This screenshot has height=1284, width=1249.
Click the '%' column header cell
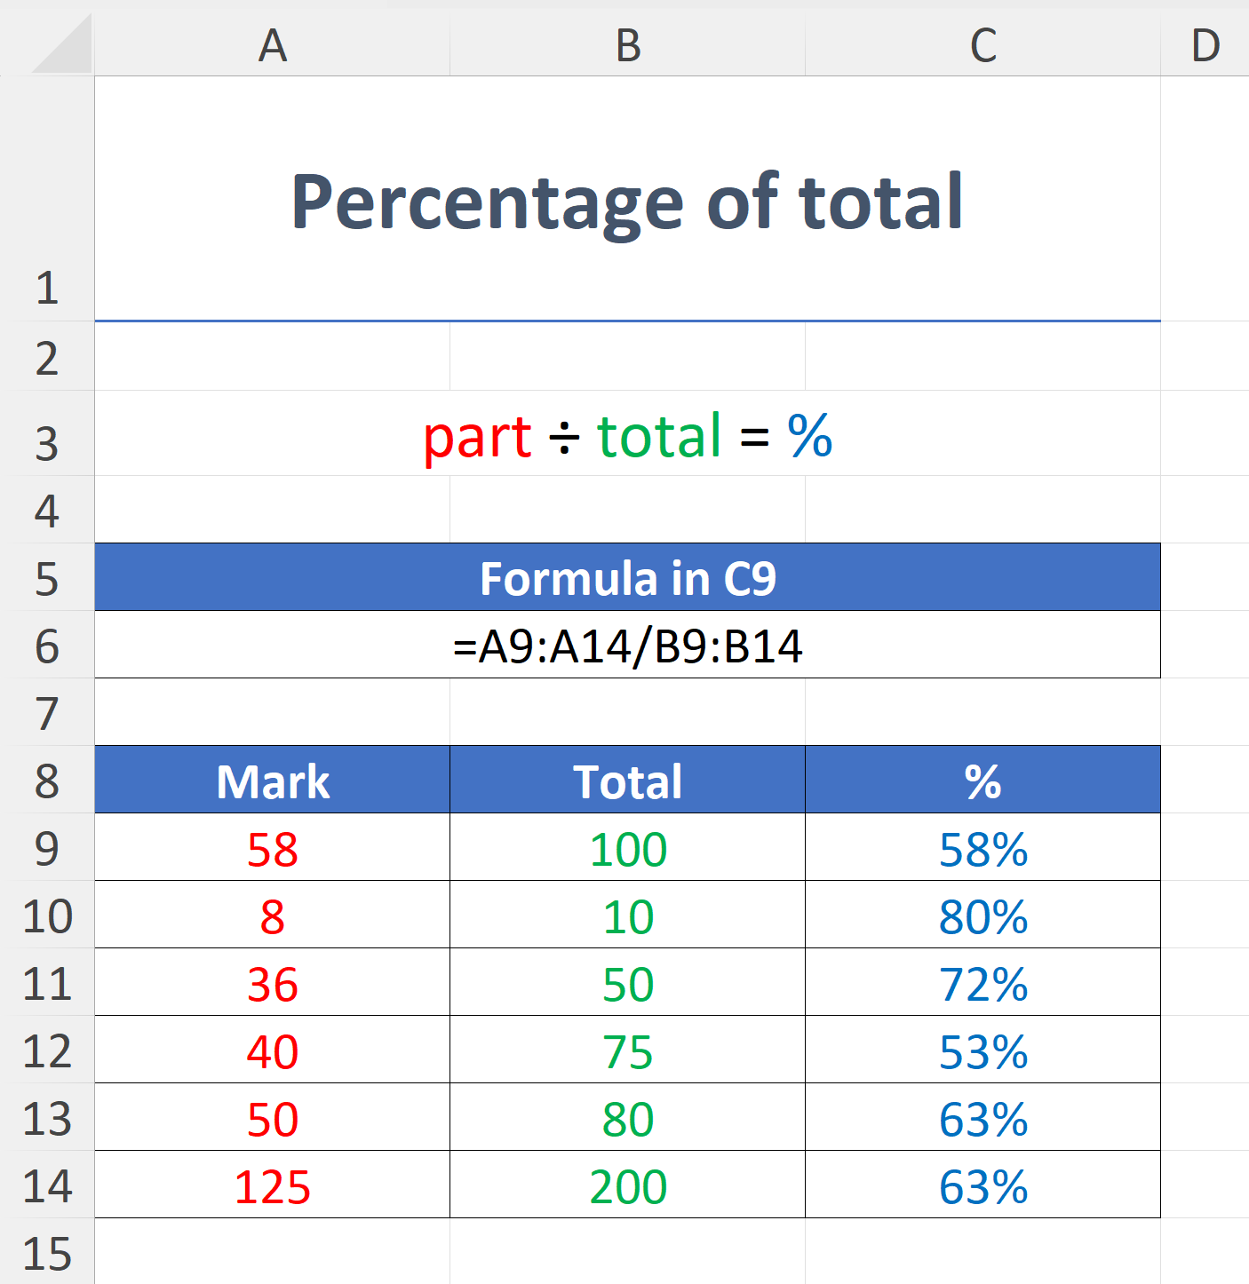pyautogui.click(x=982, y=780)
